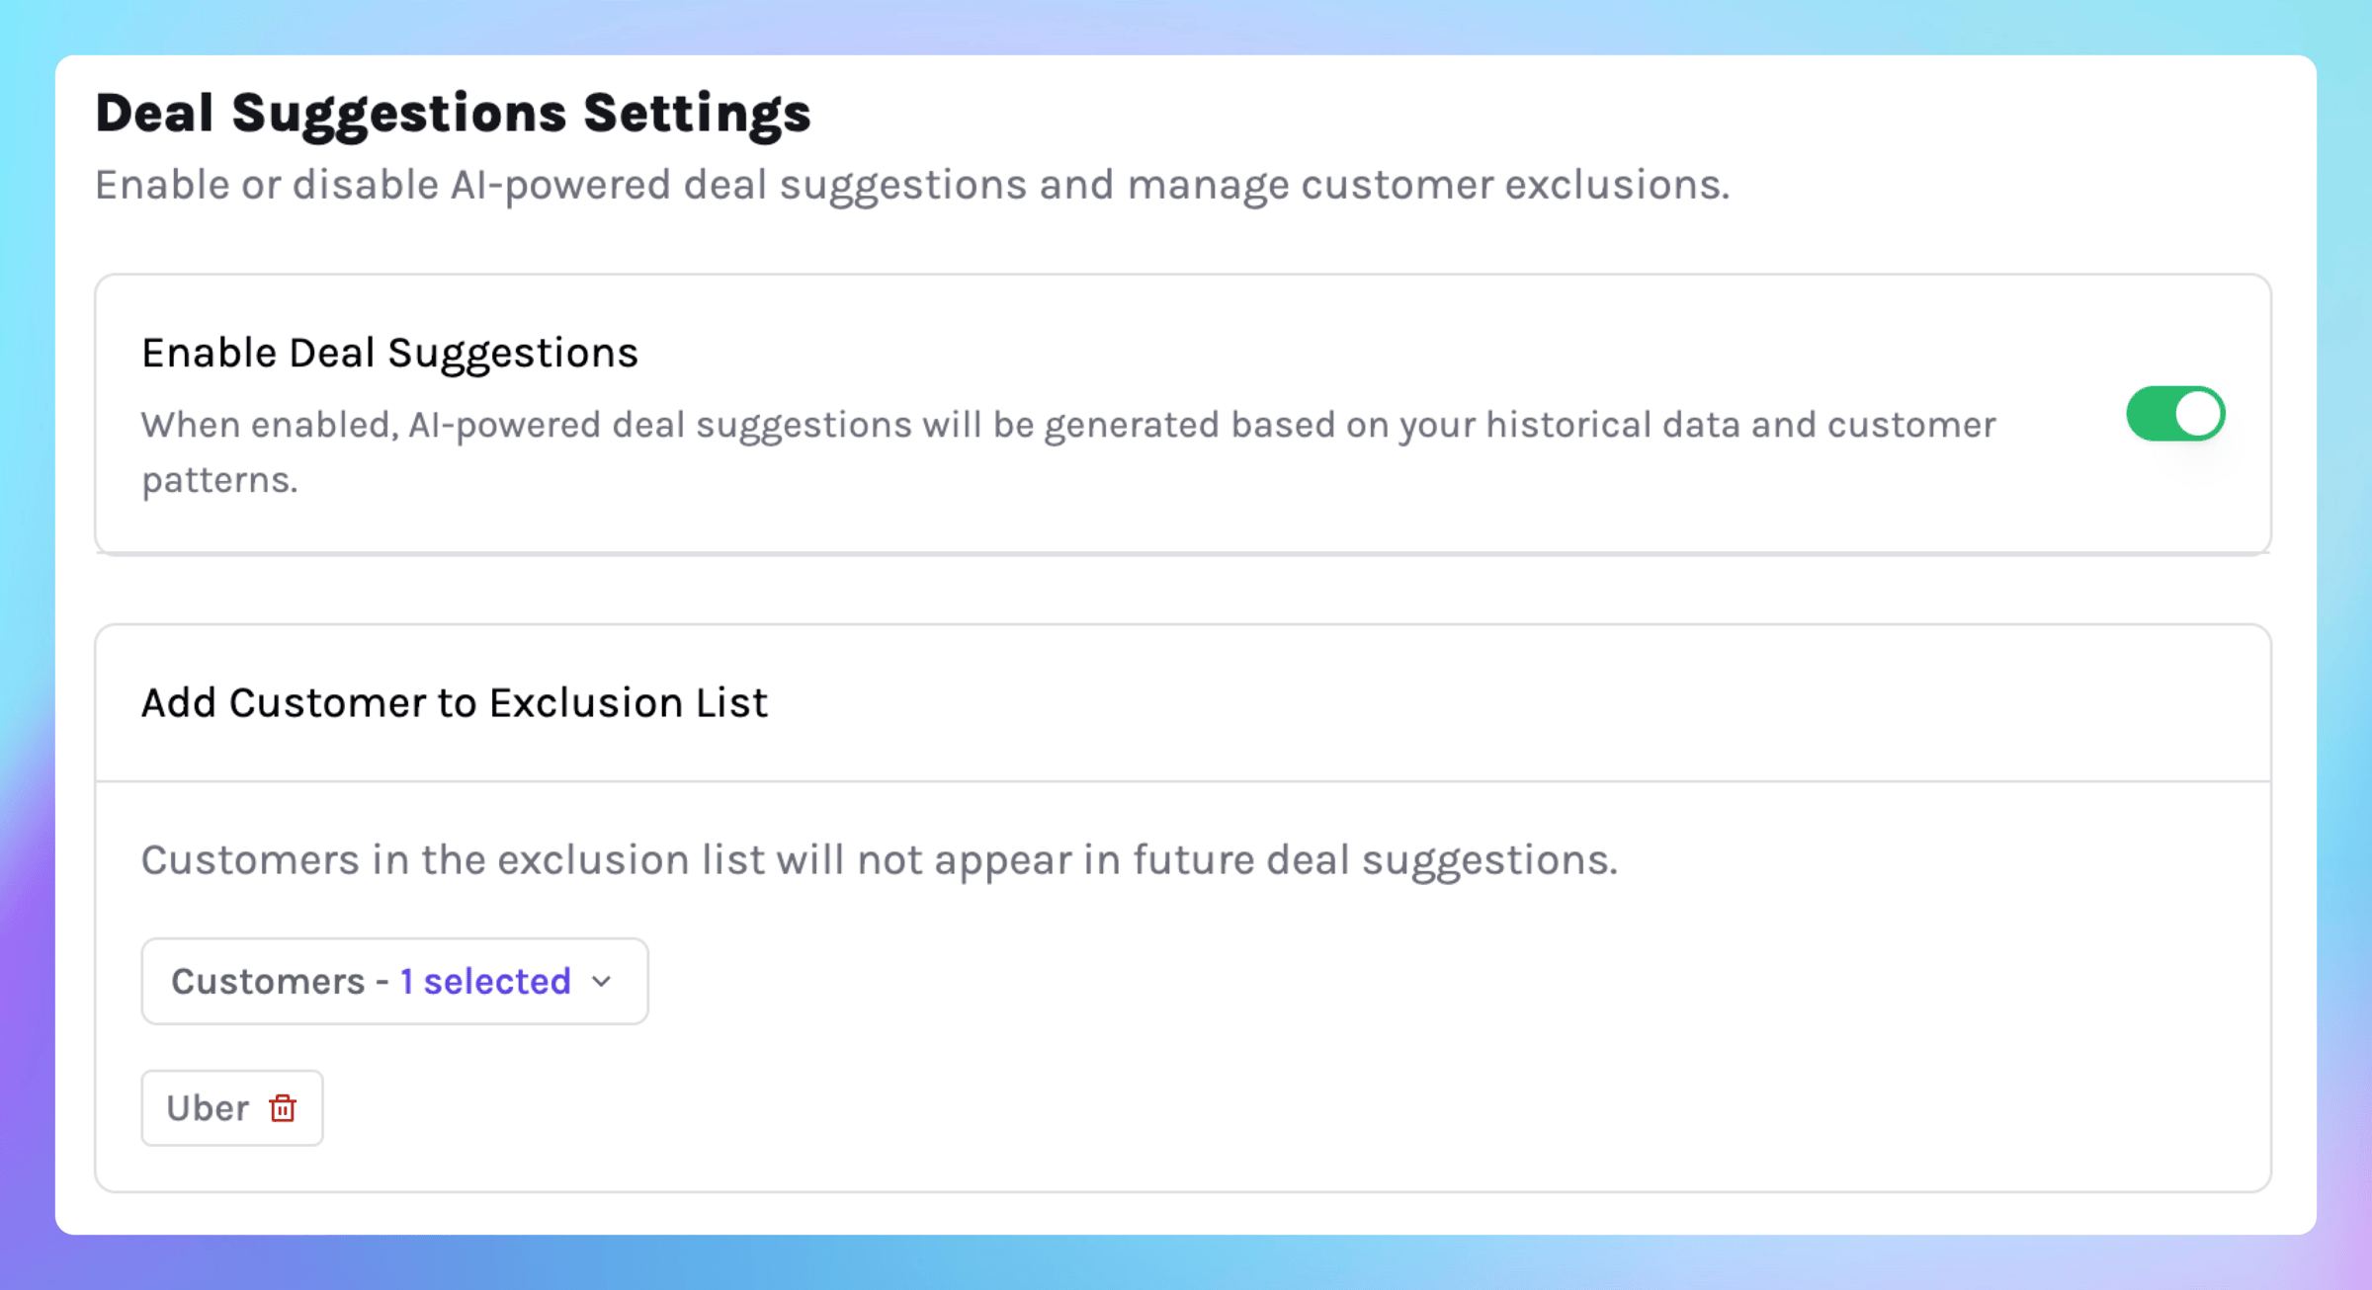Delete Uber using the red trash icon
The image size is (2372, 1290).
pyautogui.click(x=283, y=1108)
